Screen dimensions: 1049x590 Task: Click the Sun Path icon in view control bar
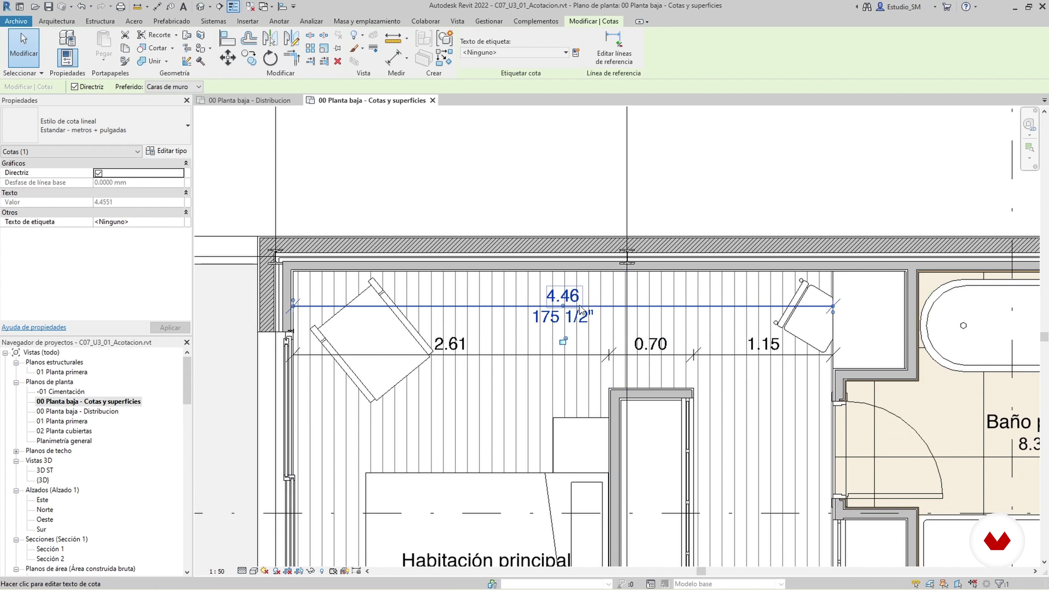coord(265,571)
